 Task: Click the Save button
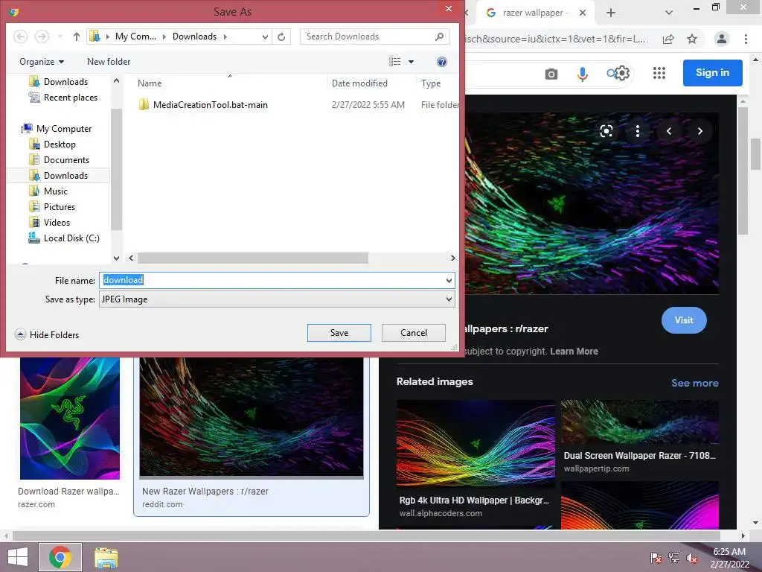(x=339, y=333)
